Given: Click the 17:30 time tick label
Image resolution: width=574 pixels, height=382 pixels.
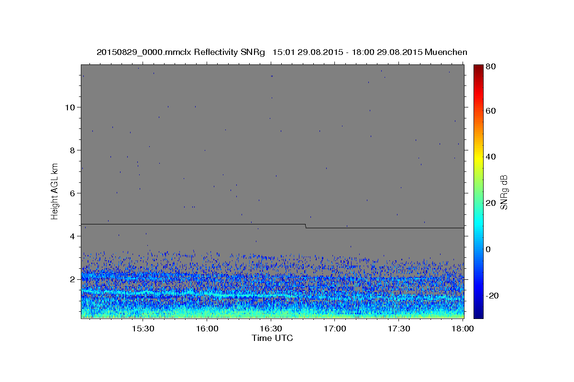Looking at the screenshot, I should [399, 329].
